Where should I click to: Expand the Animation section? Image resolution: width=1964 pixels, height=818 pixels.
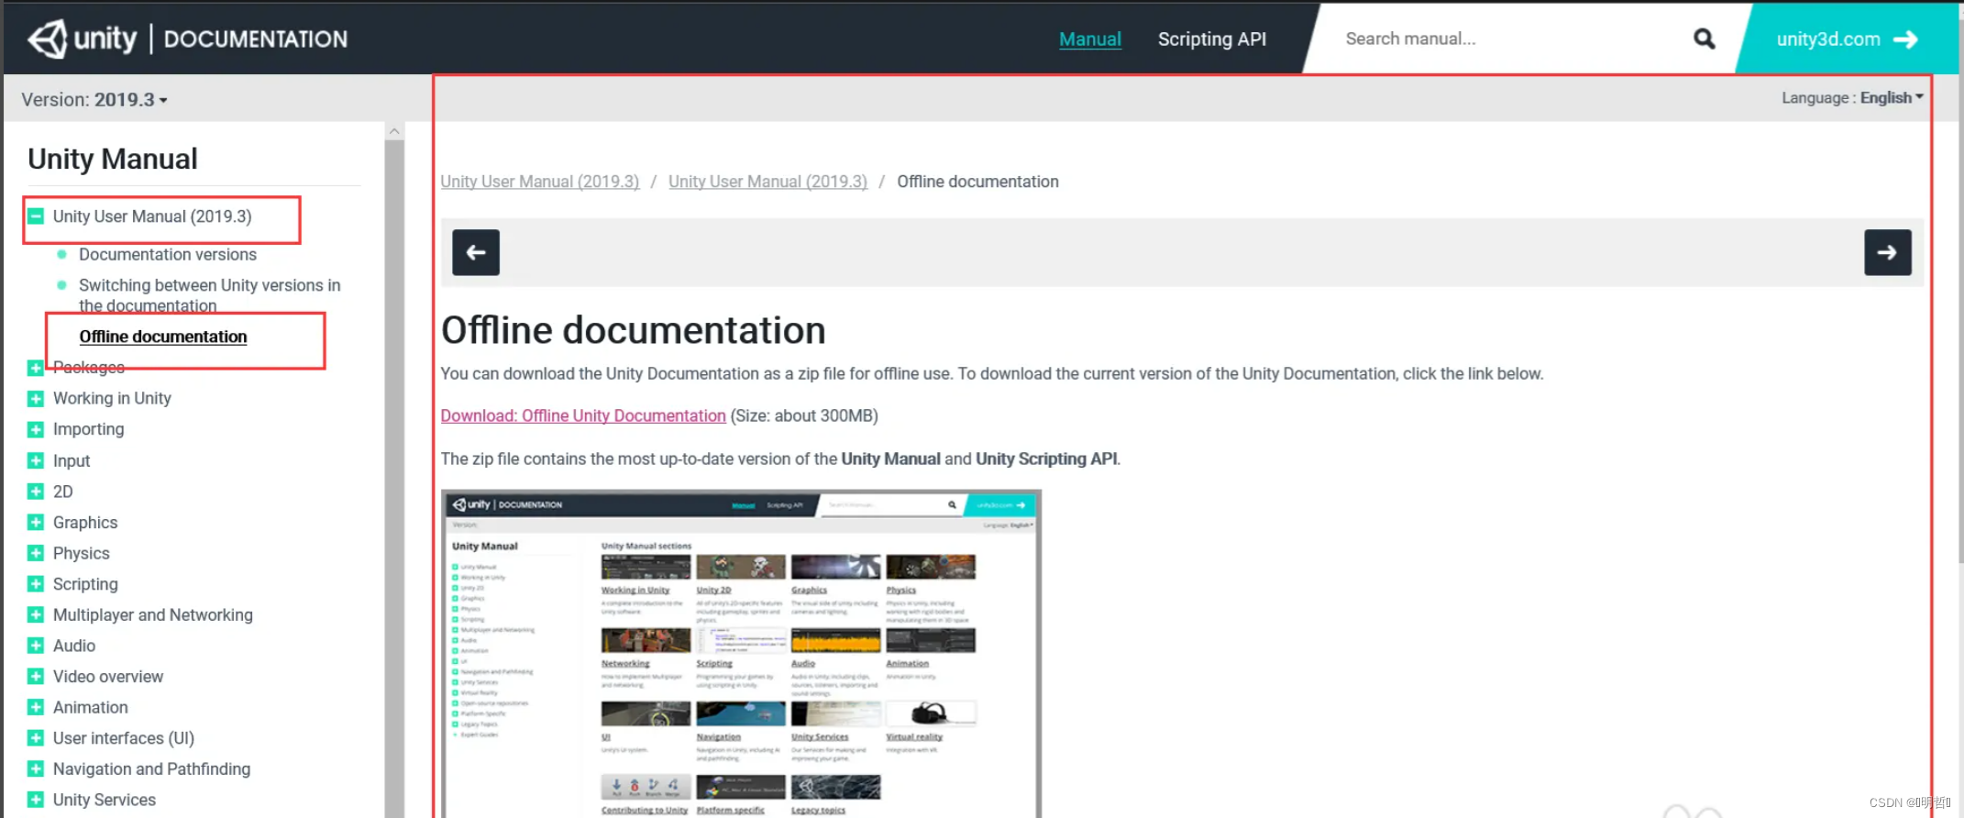point(36,707)
